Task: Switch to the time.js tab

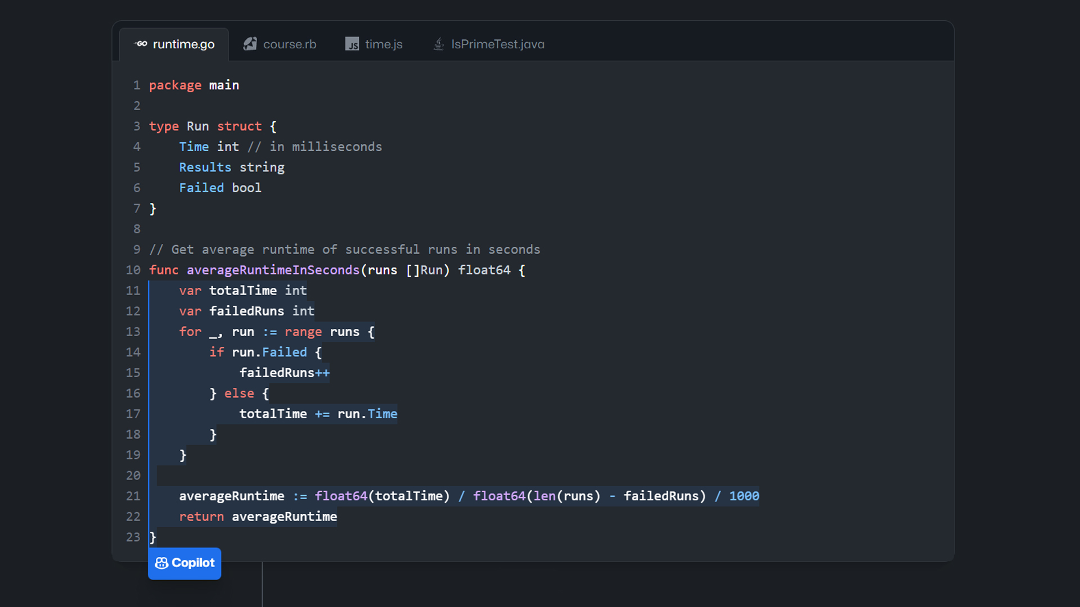Action: click(x=382, y=43)
